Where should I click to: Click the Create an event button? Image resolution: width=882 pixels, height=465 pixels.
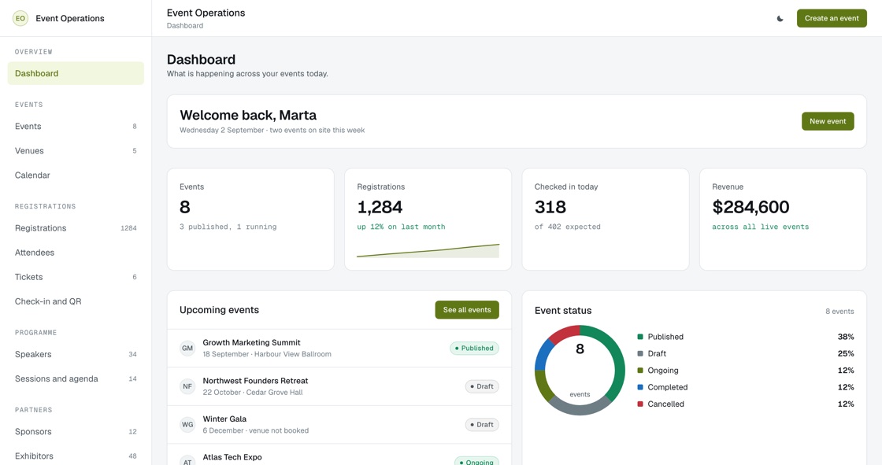tap(832, 19)
